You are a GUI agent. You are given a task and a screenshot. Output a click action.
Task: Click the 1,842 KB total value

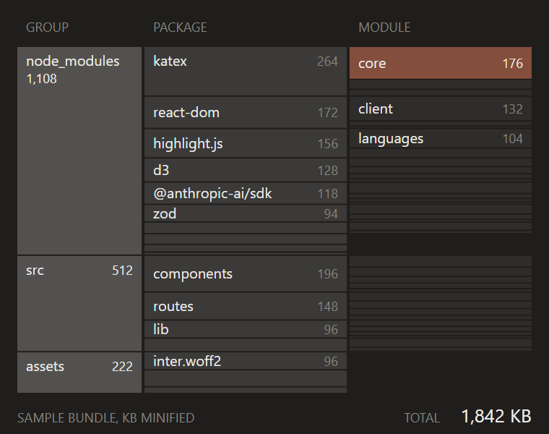(x=496, y=417)
